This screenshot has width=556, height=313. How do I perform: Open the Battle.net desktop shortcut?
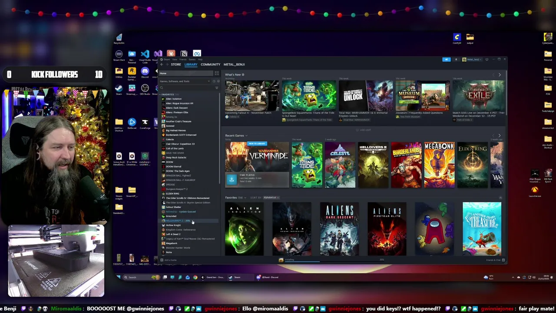point(132,123)
